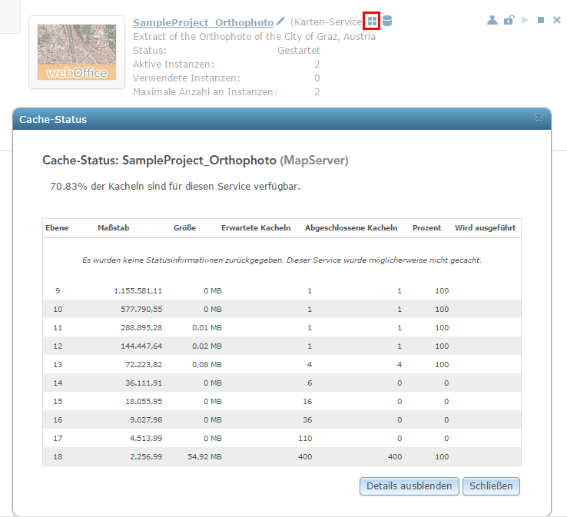Click Ebene 9 row number

point(58,290)
